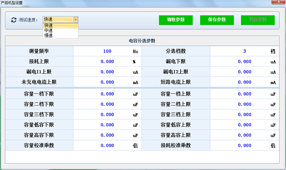This screenshot has height=170, width=286.
Task: Click the refresh icon beside 测试速度
Action: 14,20
